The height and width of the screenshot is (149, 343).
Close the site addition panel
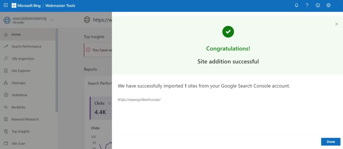coord(337,24)
